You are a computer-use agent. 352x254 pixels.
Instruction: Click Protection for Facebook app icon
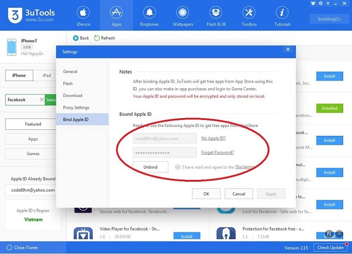click(226, 233)
